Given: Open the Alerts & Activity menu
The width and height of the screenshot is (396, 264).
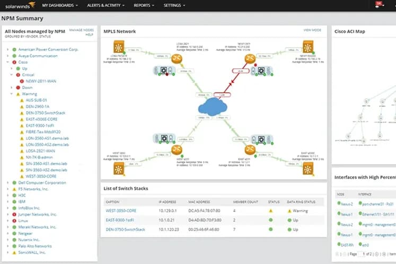Looking at the screenshot, I should (105, 5).
